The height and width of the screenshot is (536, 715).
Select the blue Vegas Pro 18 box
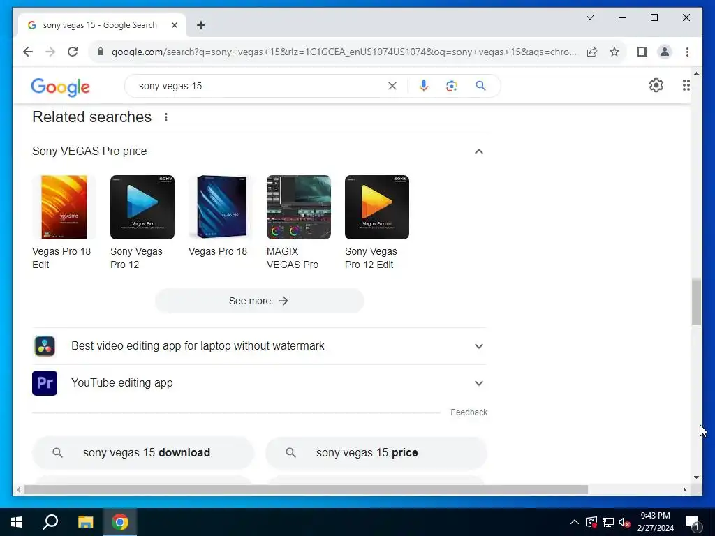(x=221, y=207)
